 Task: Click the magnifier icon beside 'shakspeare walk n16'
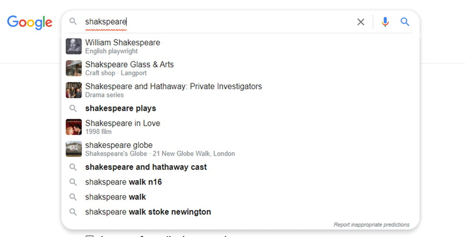pyautogui.click(x=73, y=182)
